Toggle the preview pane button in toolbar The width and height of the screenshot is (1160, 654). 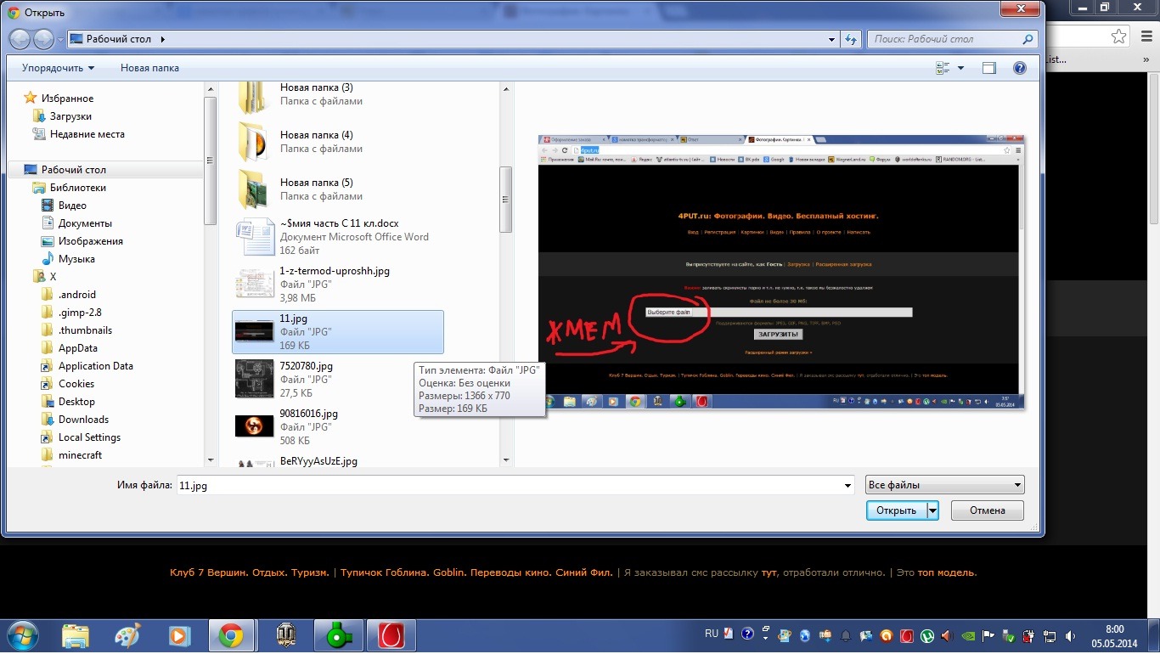[x=989, y=68]
